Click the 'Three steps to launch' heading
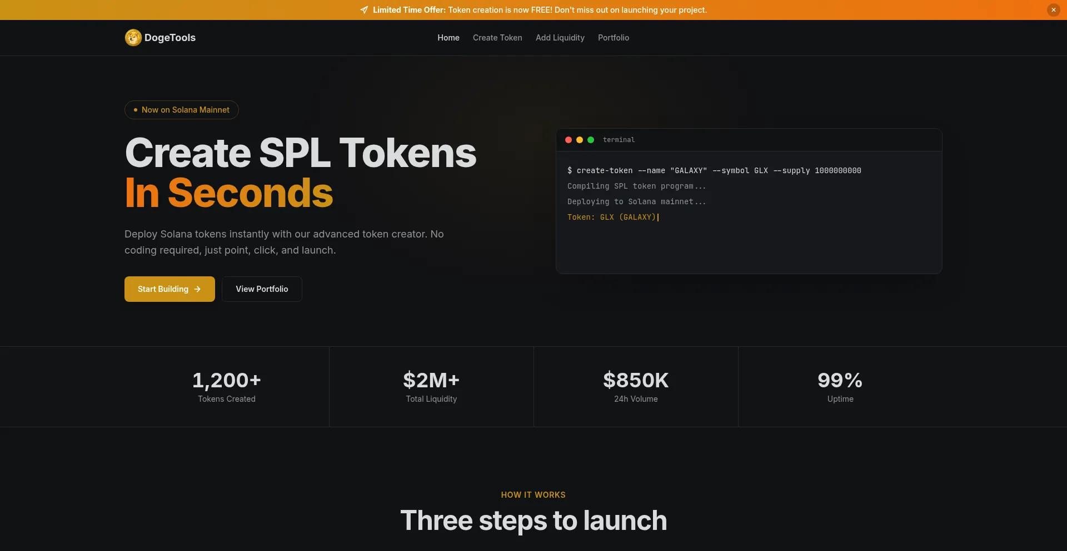Viewport: 1067px width, 551px height. tap(533, 520)
